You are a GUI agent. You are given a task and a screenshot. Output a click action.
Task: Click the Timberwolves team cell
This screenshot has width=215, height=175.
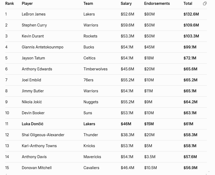pos(95,69)
